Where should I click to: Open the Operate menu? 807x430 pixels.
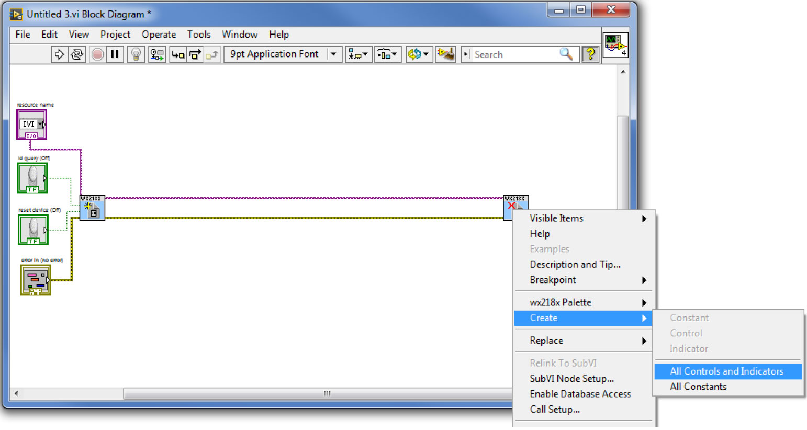click(159, 35)
